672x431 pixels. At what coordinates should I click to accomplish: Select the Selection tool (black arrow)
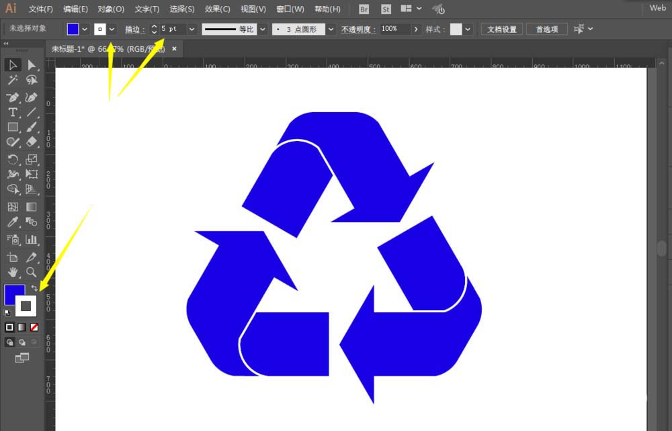pyautogui.click(x=13, y=65)
